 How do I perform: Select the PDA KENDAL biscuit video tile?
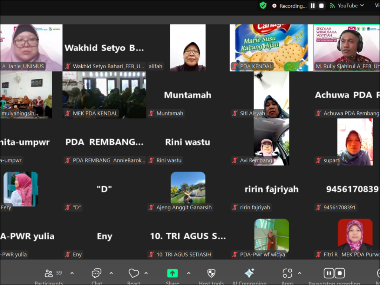[x=269, y=47]
